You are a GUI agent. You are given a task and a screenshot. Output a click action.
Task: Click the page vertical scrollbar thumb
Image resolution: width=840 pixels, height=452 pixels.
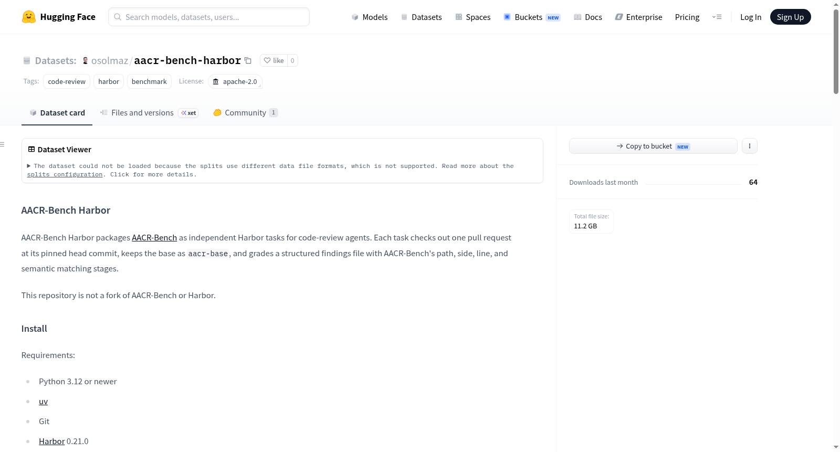(x=836, y=51)
